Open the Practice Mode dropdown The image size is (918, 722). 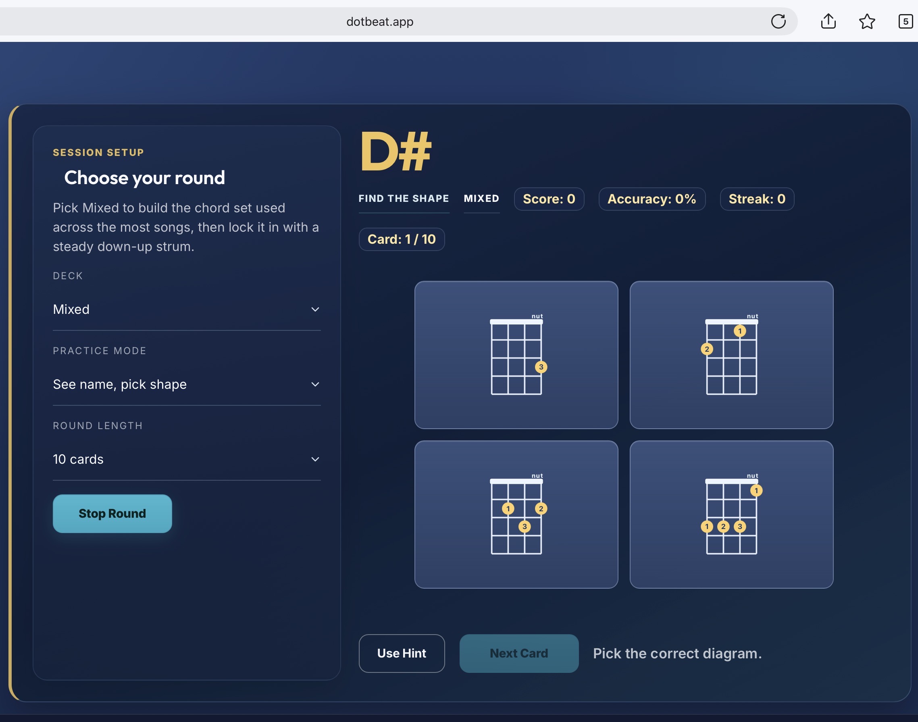pyautogui.click(x=187, y=384)
